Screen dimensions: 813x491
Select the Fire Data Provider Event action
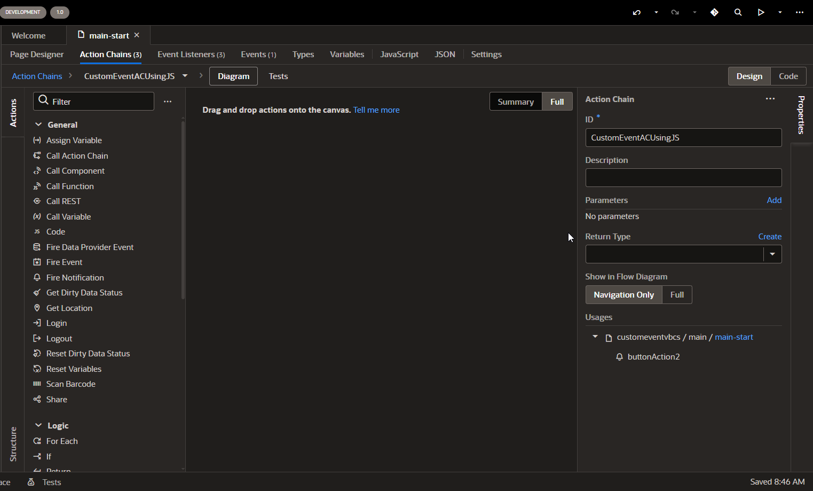[x=90, y=247]
